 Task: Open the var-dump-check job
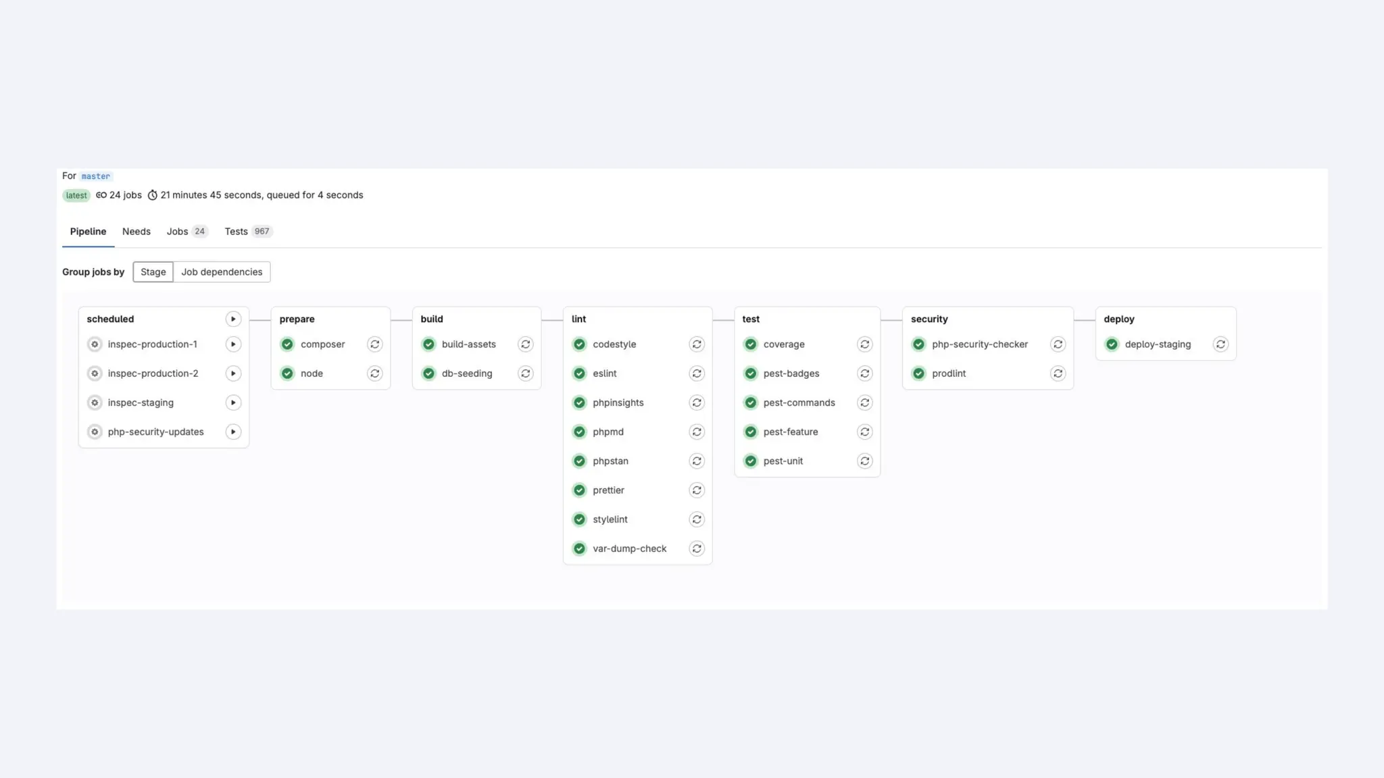click(629, 549)
